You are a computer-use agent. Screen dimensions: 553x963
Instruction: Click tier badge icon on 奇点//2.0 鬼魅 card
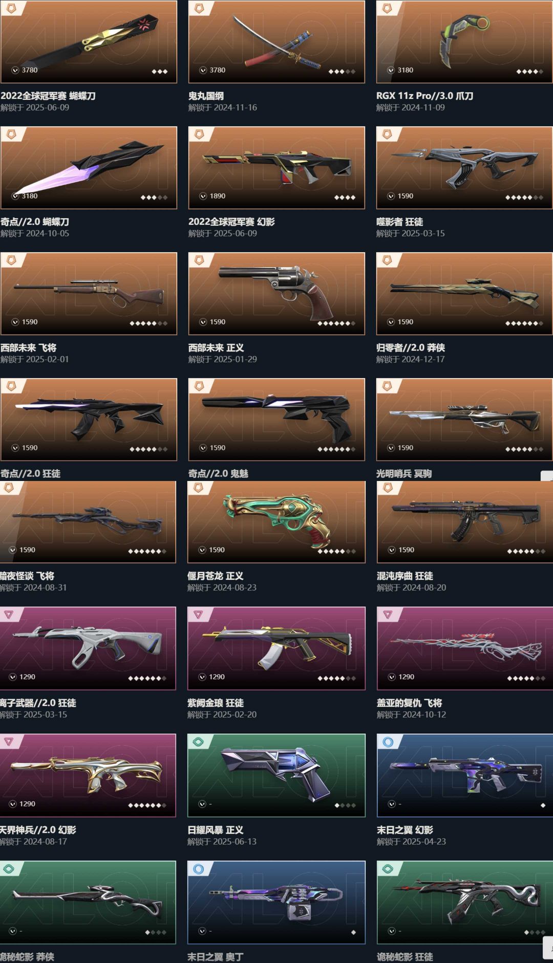pyautogui.click(x=199, y=386)
